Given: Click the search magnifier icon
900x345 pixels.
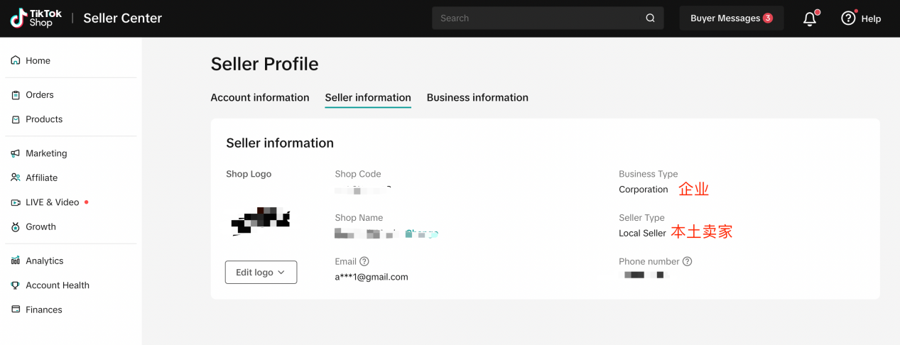Looking at the screenshot, I should (x=650, y=18).
